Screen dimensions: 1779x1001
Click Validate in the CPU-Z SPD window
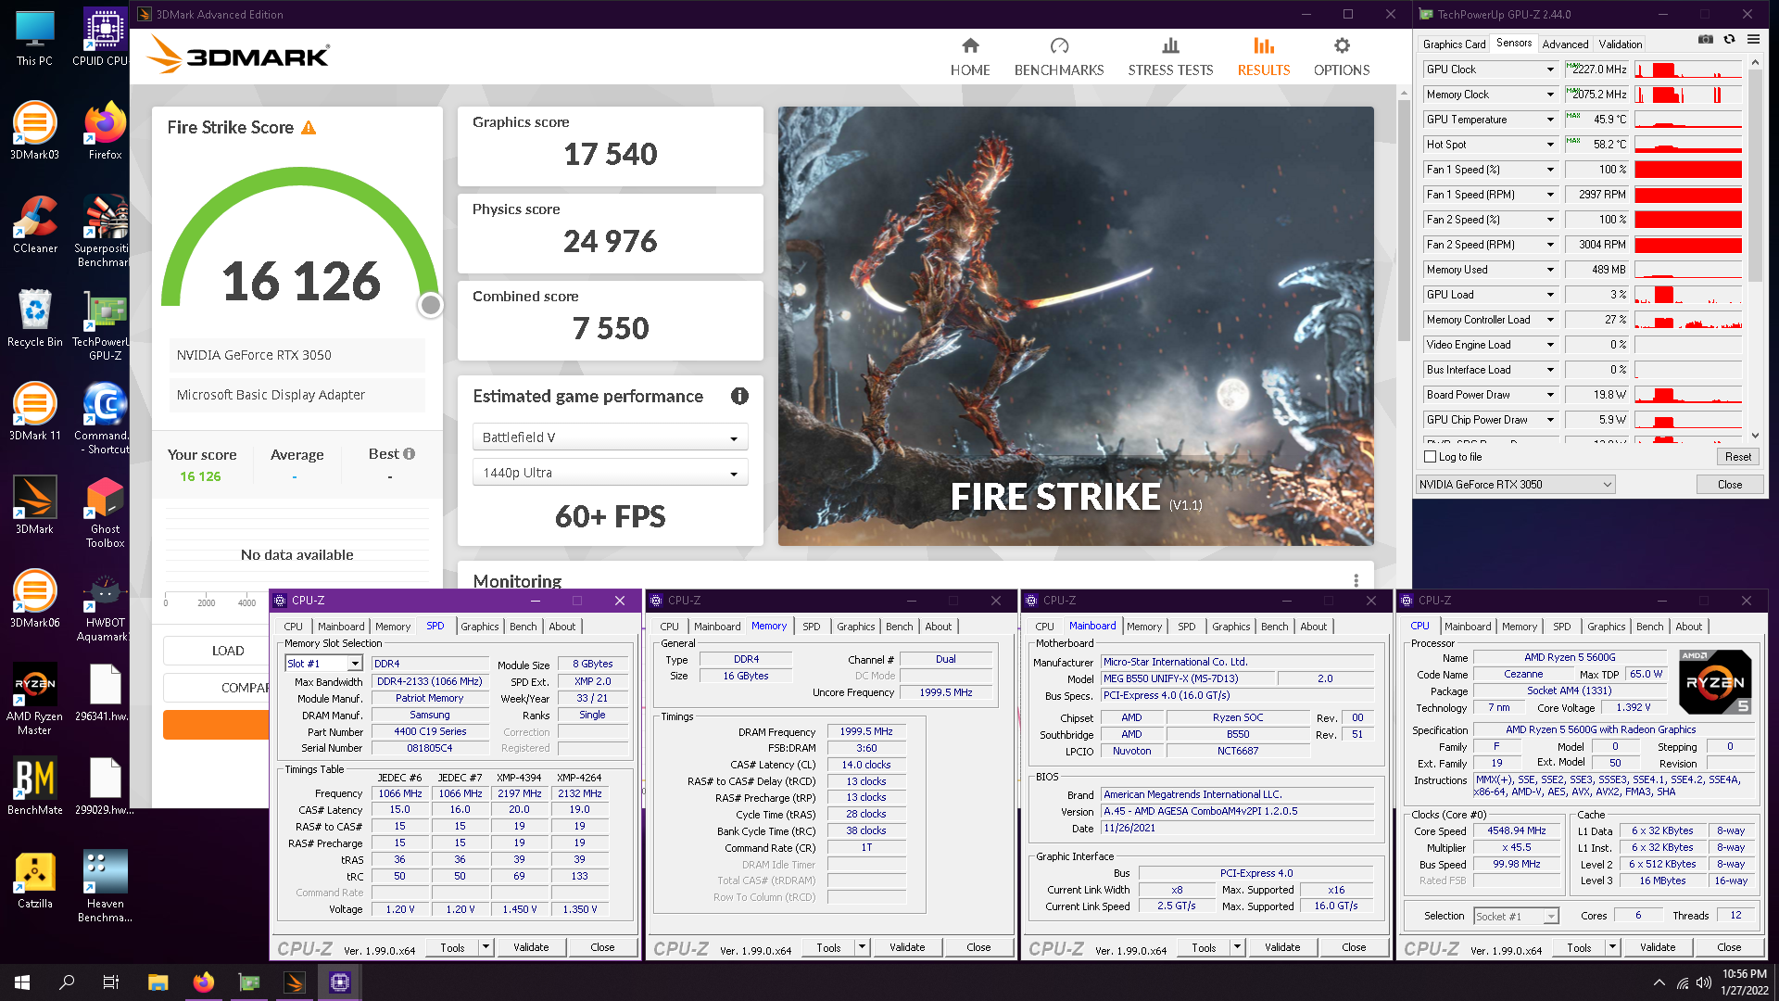tap(531, 947)
